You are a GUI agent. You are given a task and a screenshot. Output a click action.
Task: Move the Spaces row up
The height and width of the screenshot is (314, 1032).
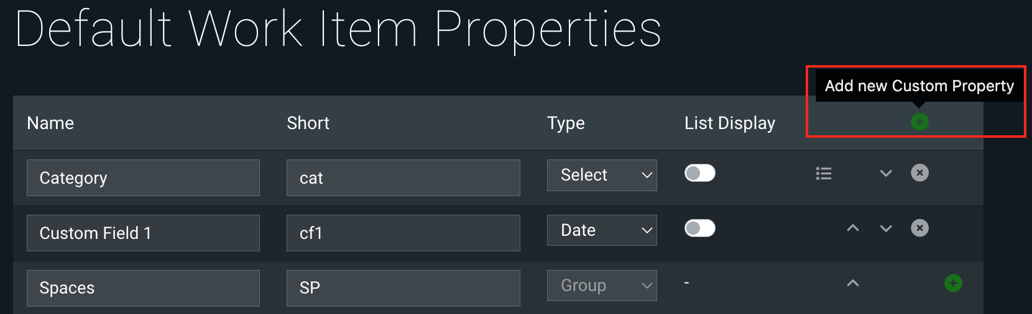[853, 284]
